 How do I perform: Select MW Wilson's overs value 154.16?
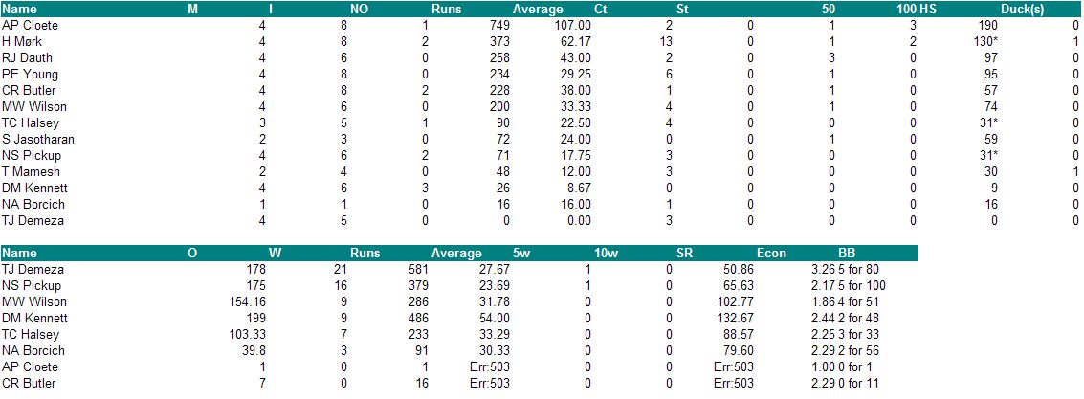tap(247, 302)
